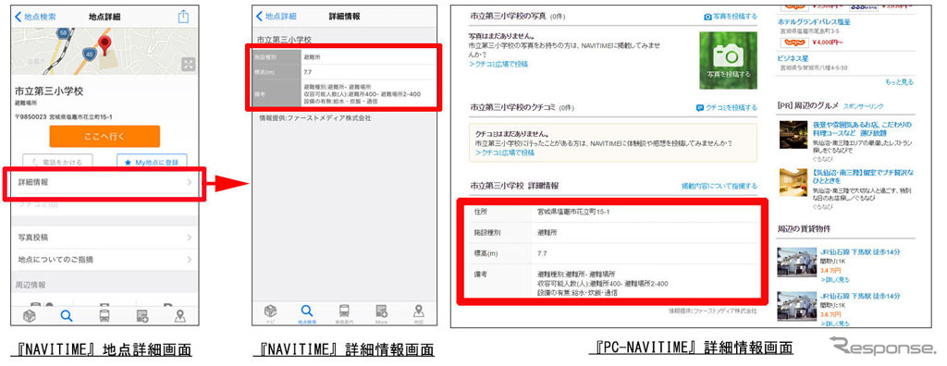Image resolution: width=947 pixels, height=366 pixels.
Task: Click 詳しく見る for 3.6万円 listing
Action: coord(835,324)
